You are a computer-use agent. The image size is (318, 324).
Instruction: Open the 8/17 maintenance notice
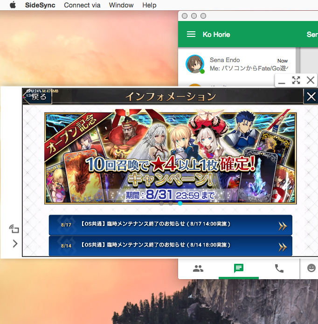(171, 225)
